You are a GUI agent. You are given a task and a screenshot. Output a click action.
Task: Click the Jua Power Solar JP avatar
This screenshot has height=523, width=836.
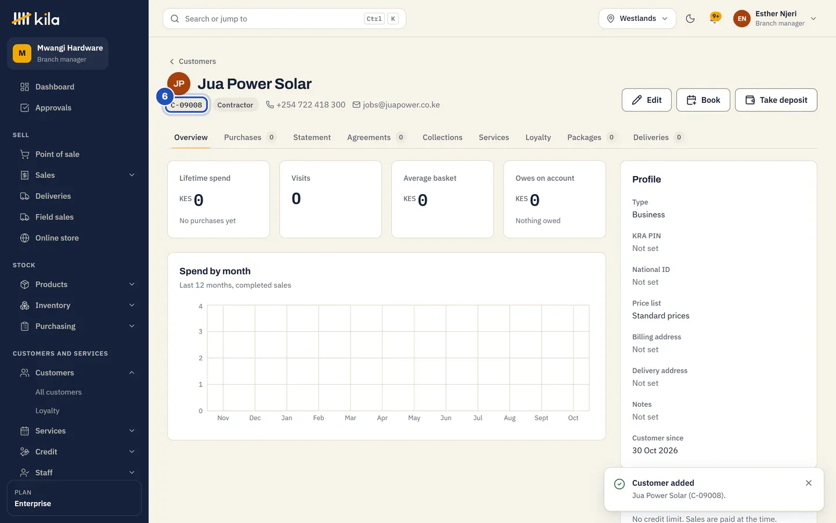(179, 84)
